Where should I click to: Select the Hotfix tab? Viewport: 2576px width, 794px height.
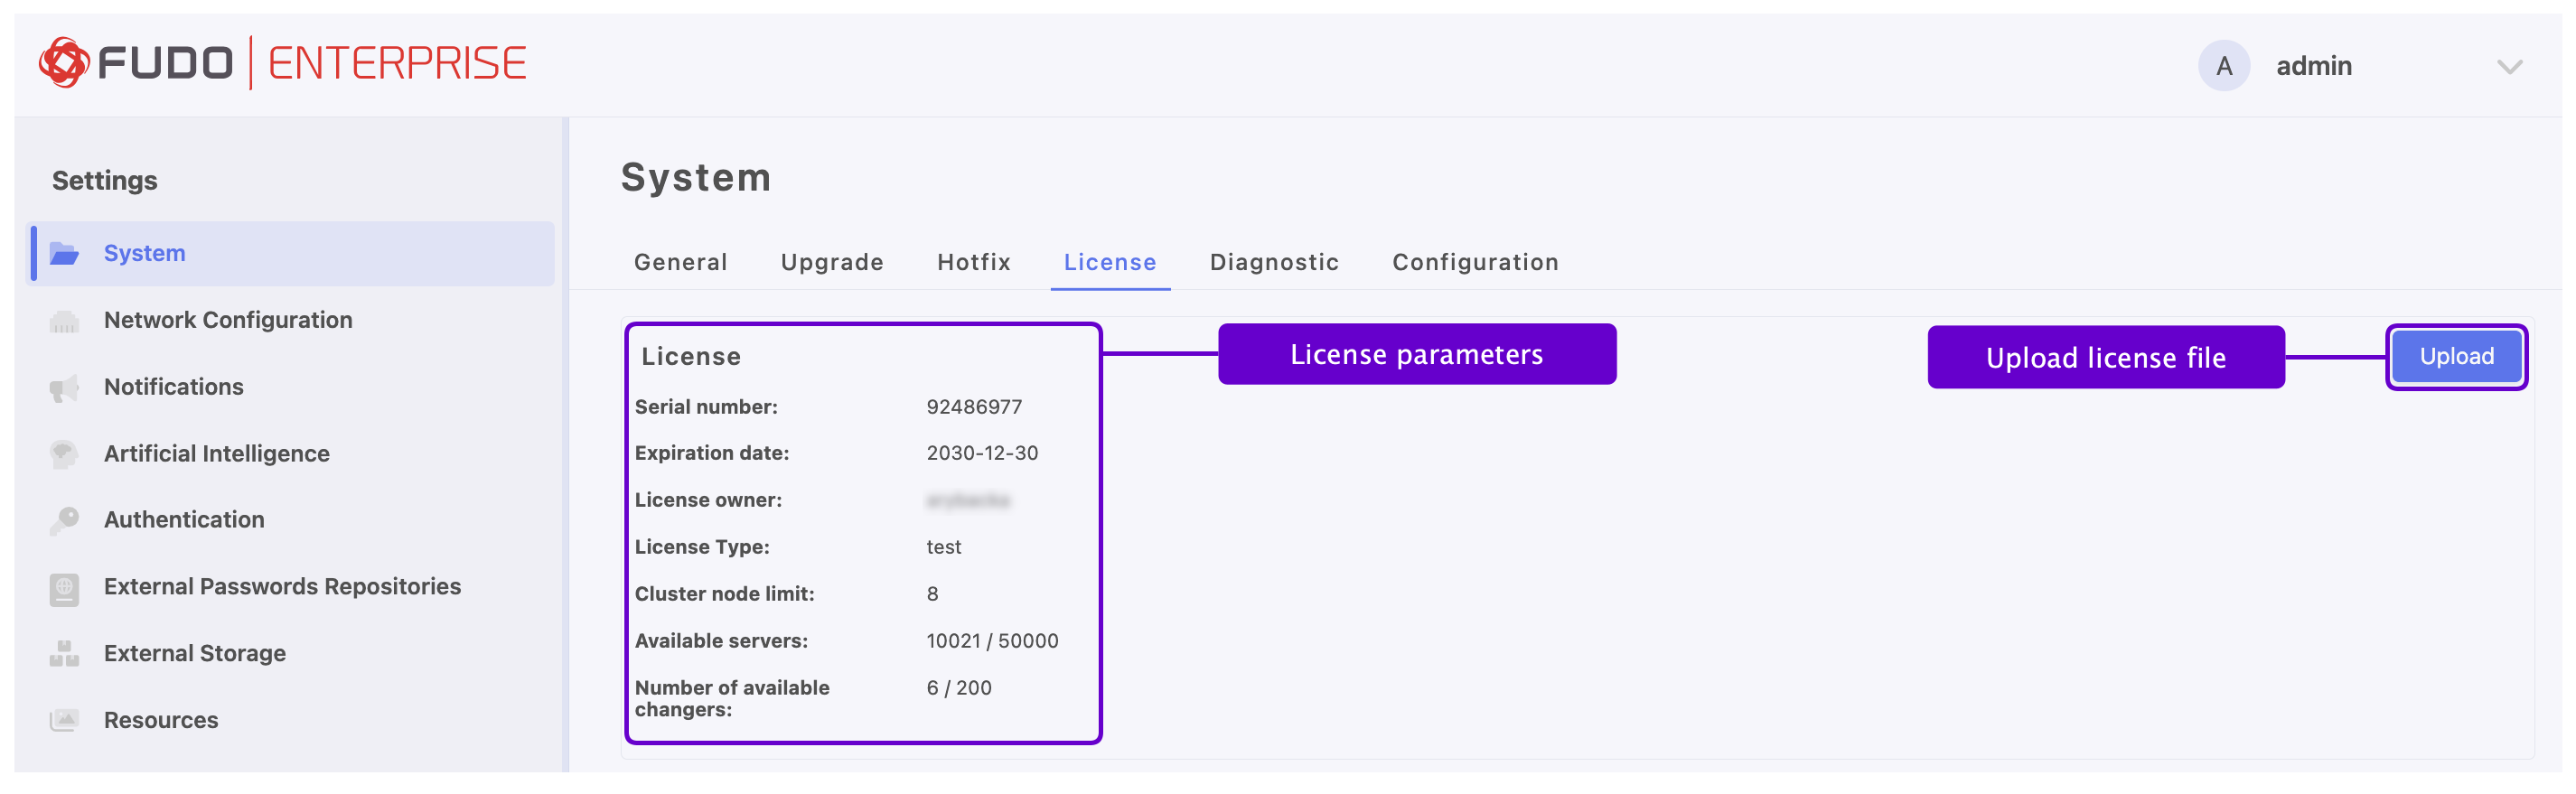coord(973,262)
